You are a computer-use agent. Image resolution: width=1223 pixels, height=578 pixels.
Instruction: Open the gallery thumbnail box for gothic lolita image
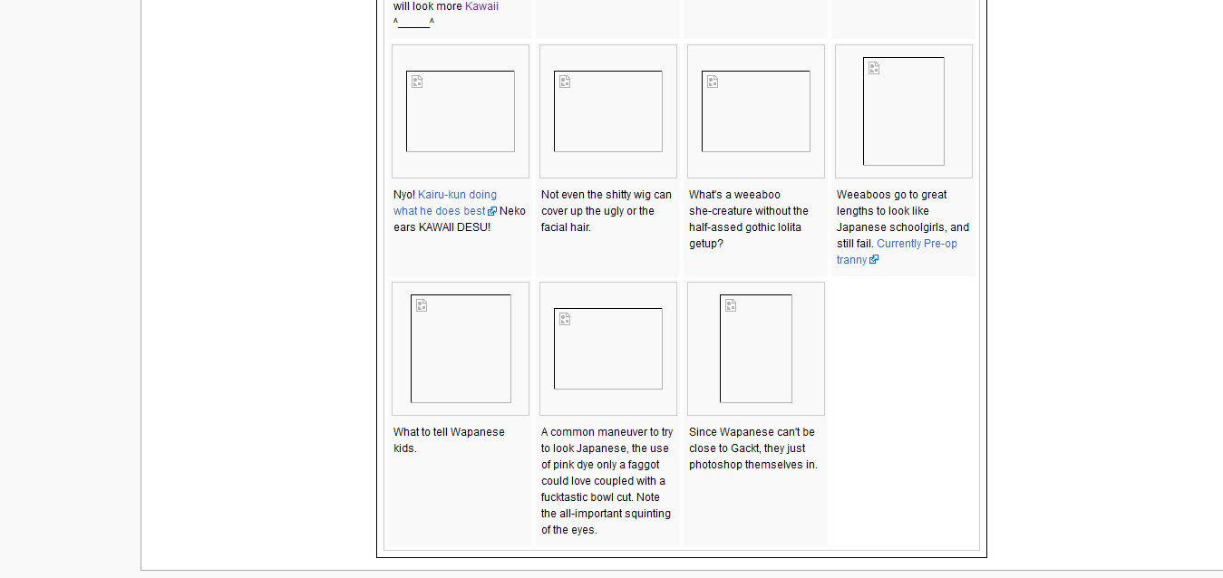tap(756, 113)
